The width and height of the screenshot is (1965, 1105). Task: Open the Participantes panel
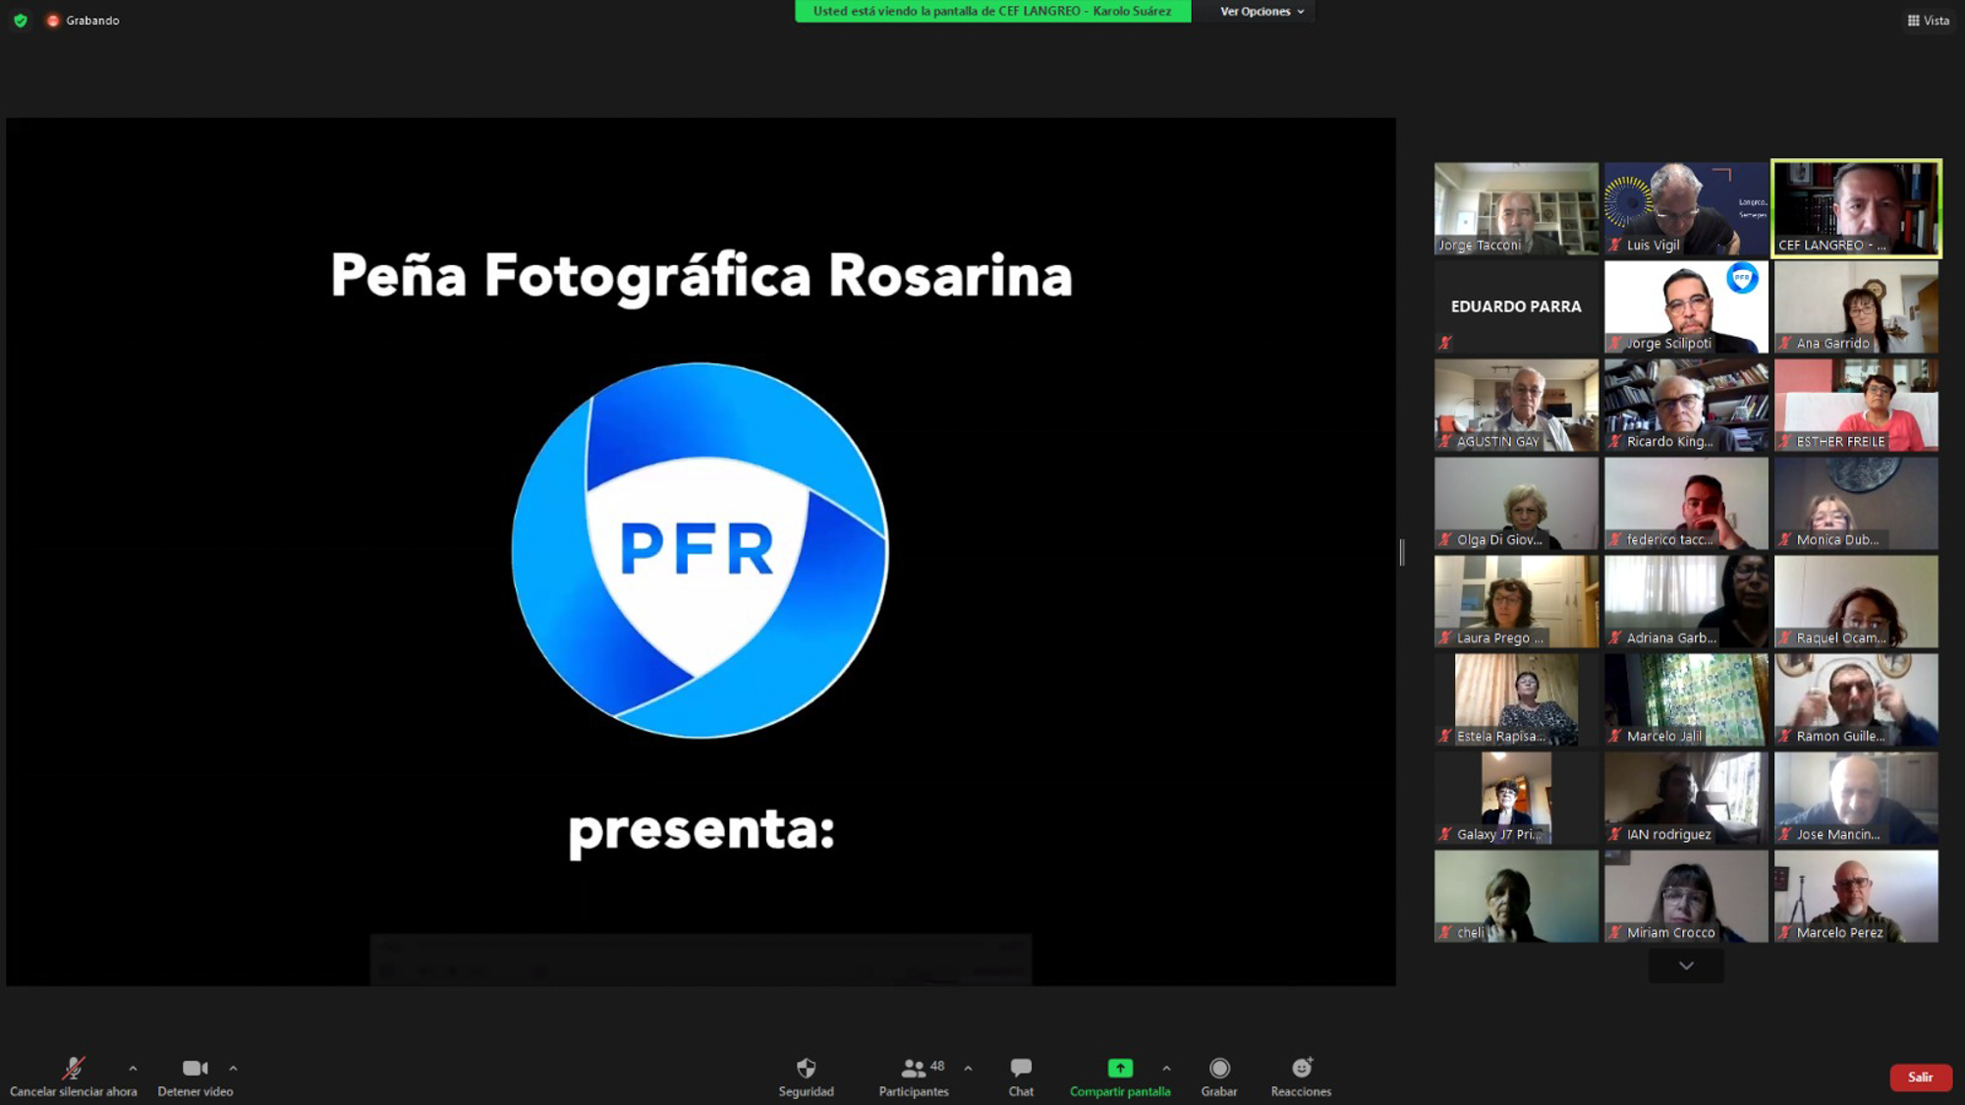[x=914, y=1077]
